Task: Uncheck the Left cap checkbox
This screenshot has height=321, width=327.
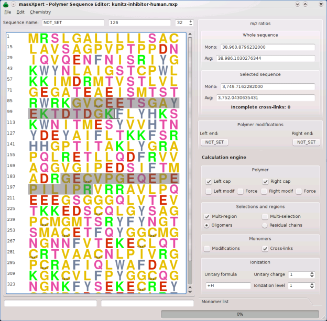Action: pos(209,181)
